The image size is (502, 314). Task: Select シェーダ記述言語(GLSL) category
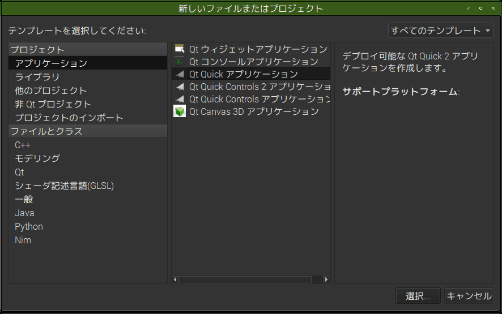point(88,186)
